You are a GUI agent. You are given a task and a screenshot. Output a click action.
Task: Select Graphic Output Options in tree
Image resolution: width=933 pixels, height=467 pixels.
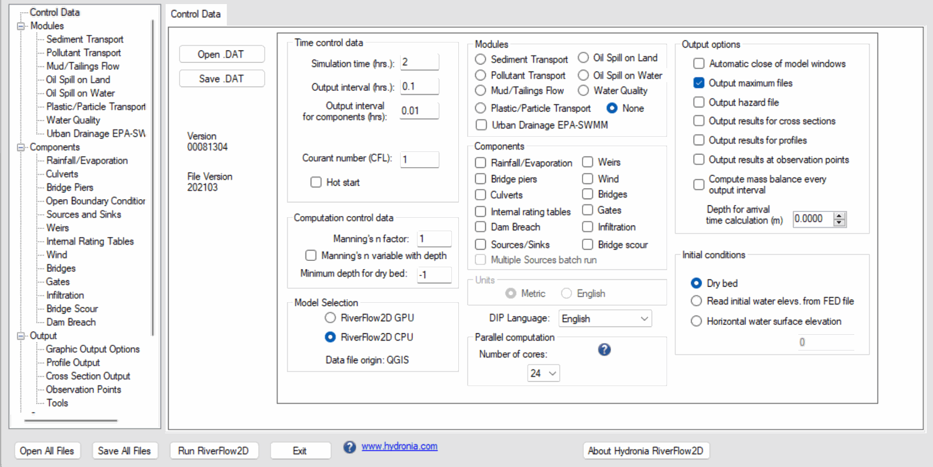coord(93,349)
